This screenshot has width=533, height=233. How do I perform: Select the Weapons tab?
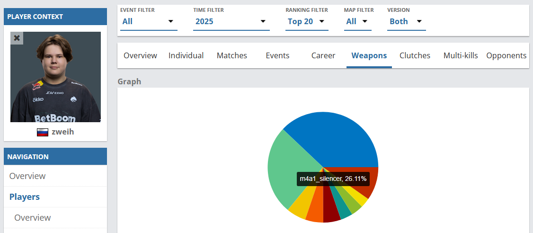click(369, 55)
